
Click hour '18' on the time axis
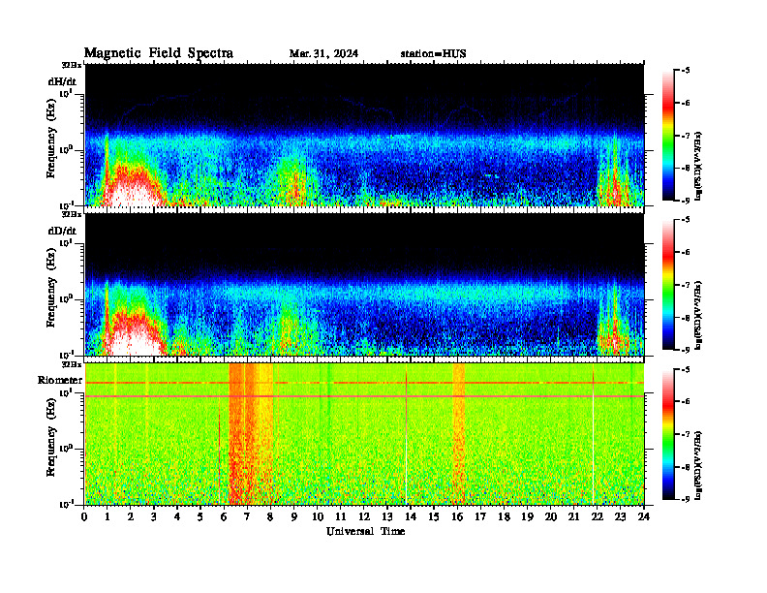tap(504, 516)
